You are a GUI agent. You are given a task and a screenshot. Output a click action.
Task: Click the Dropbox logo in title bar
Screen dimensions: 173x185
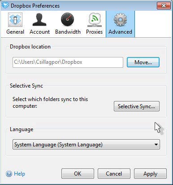(5, 5)
